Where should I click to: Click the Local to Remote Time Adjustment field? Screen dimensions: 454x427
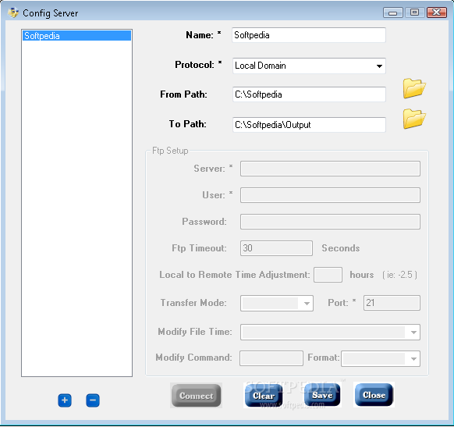pyautogui.click(x=328, y=275)
